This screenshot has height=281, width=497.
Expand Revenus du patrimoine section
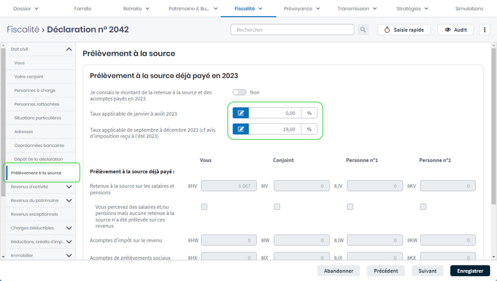[69, 200]
